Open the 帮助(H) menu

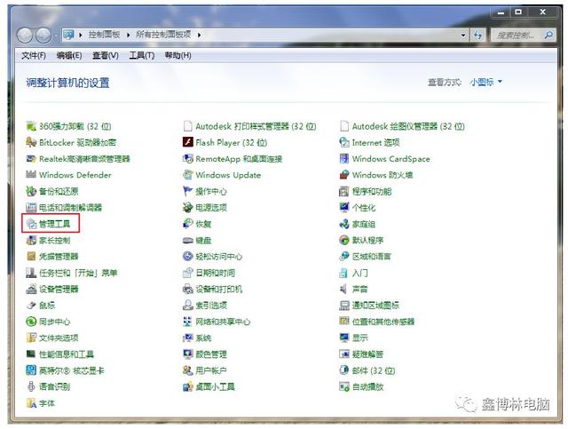tap(177, 55)
